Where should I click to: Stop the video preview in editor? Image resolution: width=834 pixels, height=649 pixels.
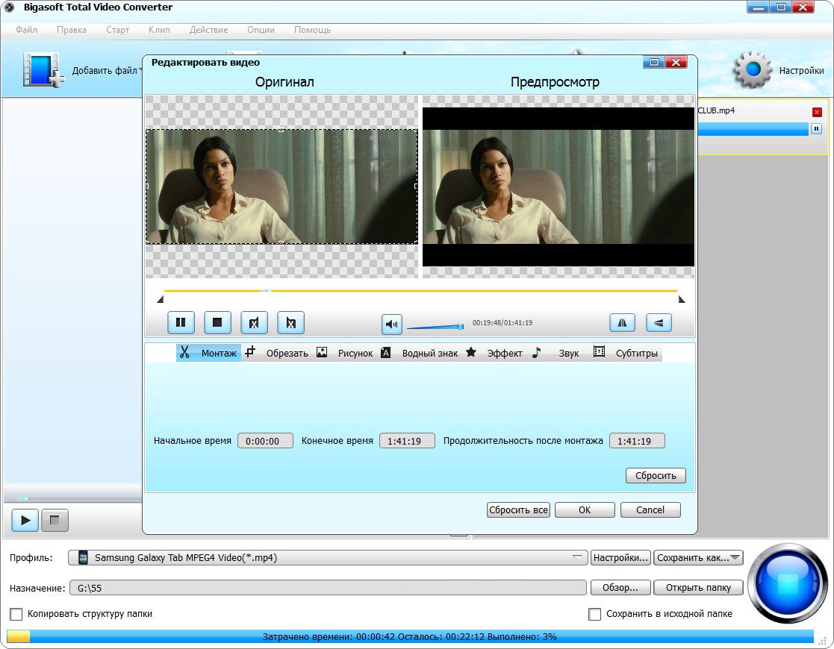click(217, 322)
